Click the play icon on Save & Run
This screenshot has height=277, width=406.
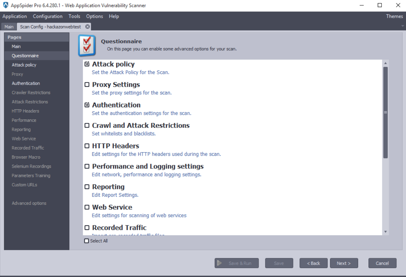pos(219,263)
